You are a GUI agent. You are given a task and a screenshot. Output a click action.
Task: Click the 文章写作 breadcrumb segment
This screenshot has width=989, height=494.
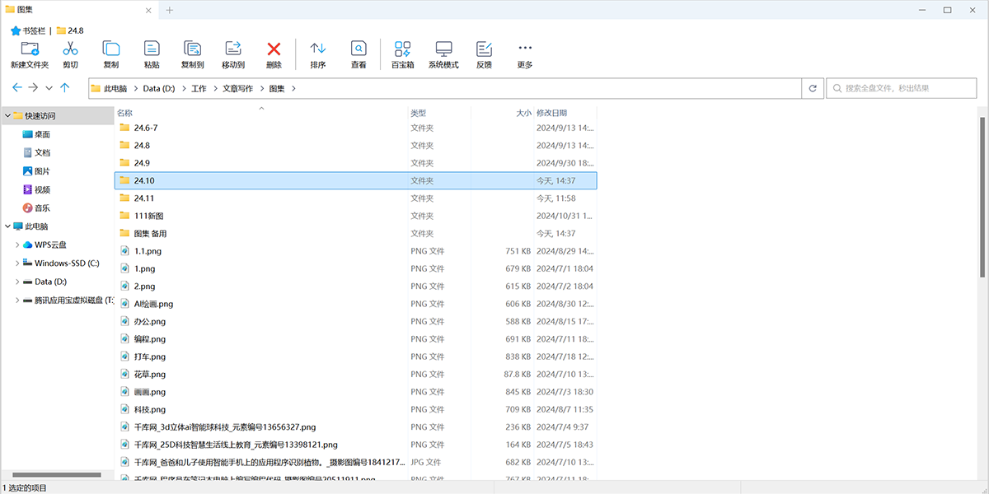[x=237, y=88]
